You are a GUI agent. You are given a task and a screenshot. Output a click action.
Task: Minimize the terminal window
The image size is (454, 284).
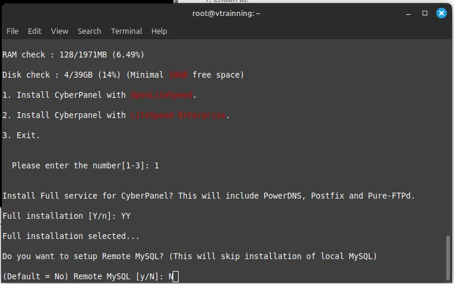coord(408,12)
